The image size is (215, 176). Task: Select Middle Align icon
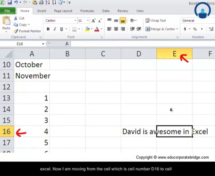(x=116, y=21)
